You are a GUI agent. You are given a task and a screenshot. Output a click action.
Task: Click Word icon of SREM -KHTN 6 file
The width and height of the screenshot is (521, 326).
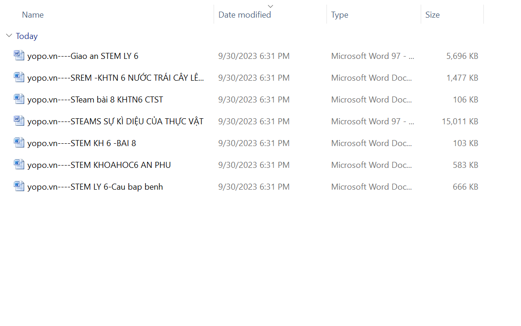tap(19, 77)
